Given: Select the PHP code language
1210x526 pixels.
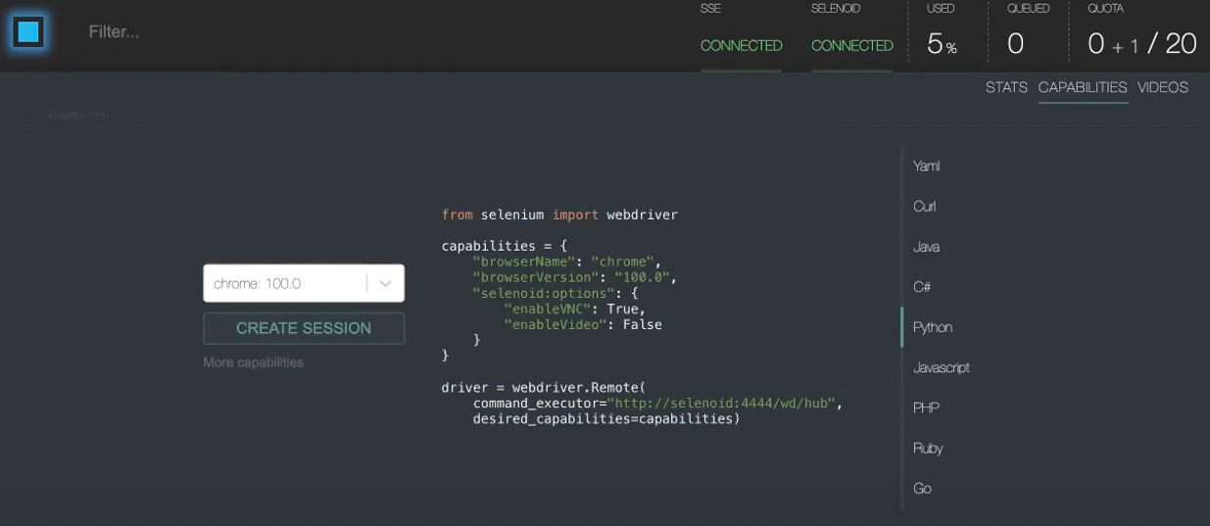Looking at the screenshot, I should click(926, 407).
